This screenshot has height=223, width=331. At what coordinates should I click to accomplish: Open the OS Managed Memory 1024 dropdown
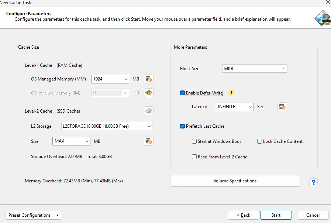click(110, 79)
